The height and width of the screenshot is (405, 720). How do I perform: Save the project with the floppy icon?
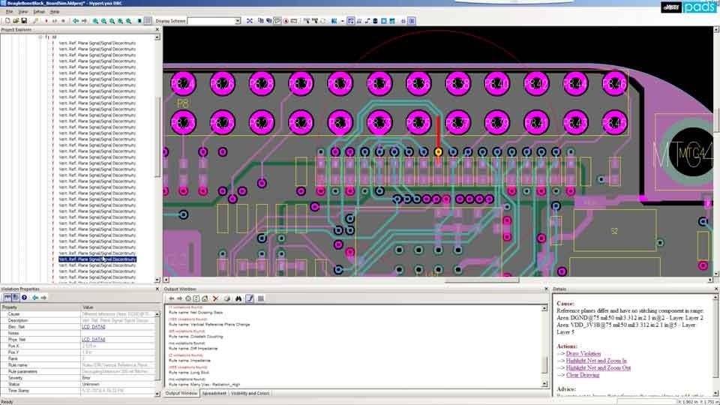24,21
